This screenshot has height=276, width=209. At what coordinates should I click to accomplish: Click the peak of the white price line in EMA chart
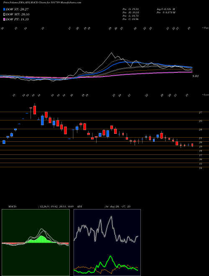111,53
